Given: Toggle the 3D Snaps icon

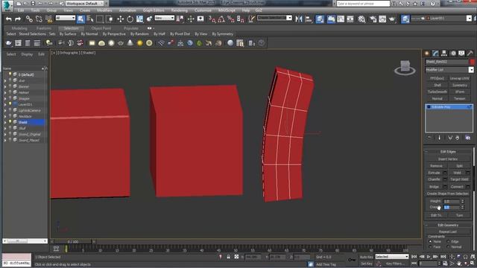Looking at the screenshot, I should (212, 19).
